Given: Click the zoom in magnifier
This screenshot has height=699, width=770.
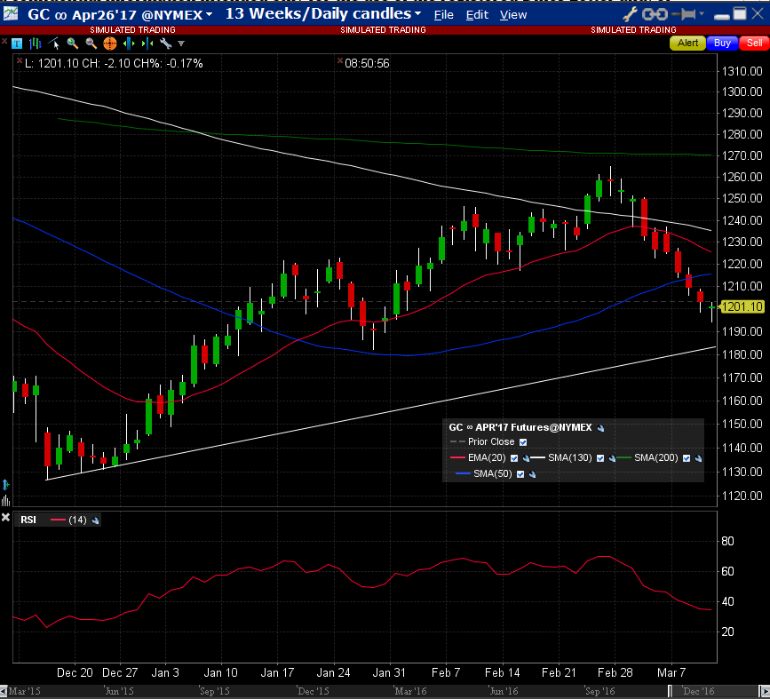Looking at the screenshot, I should tap(73, 44).
